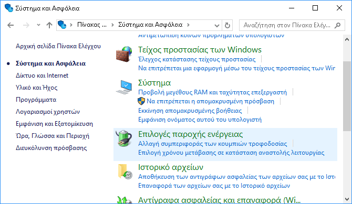Open Προγράμματα category
The width and height of the screenshot is (352, 204).
point(36,100)
